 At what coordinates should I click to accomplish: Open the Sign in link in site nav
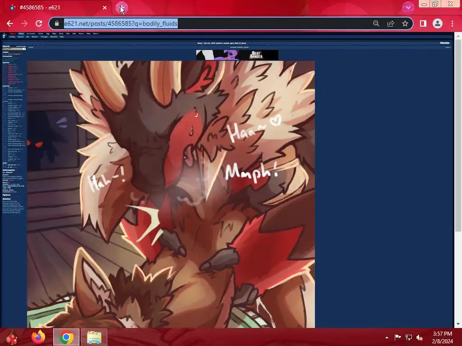(x=13, y=33)
